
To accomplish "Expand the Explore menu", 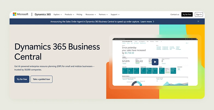I will (58, 15).
